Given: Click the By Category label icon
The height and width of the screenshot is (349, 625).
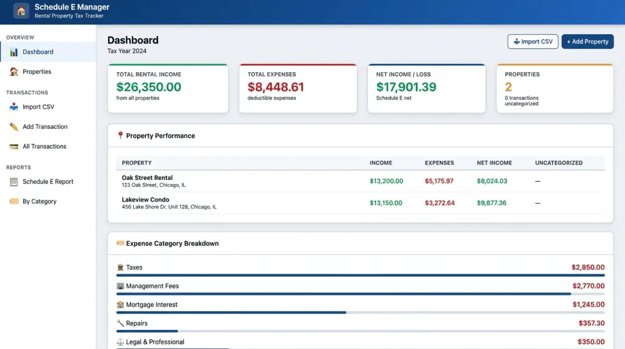Looking at the screenshot, I should click(14, 201).
